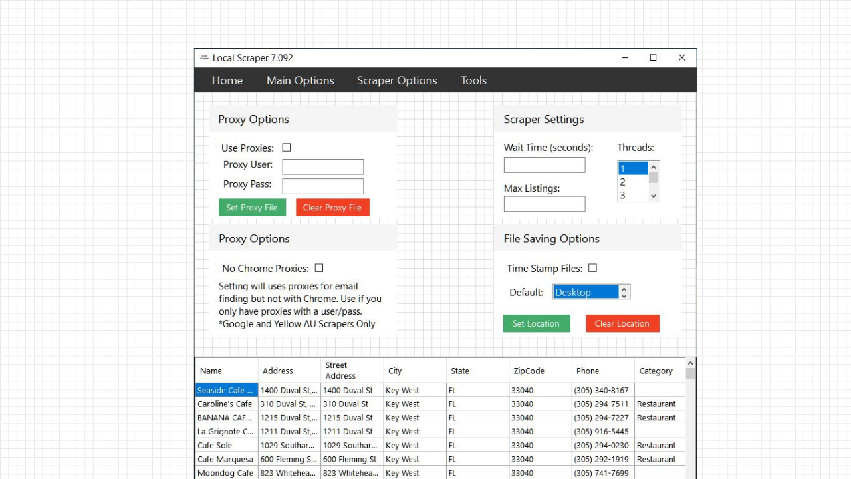Switch to Main Options

pyautogui.click(x=300, y=80)
